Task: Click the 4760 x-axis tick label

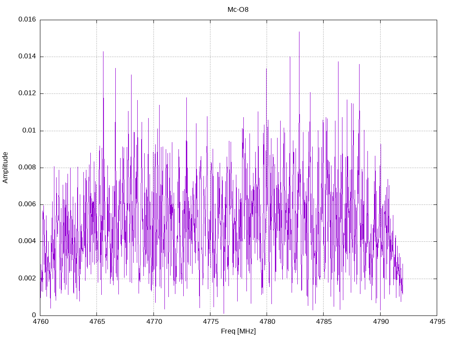Action: [40, 322]
